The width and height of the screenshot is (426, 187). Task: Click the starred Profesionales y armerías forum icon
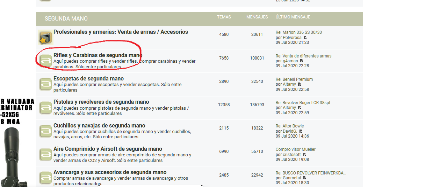click(45, 38)
